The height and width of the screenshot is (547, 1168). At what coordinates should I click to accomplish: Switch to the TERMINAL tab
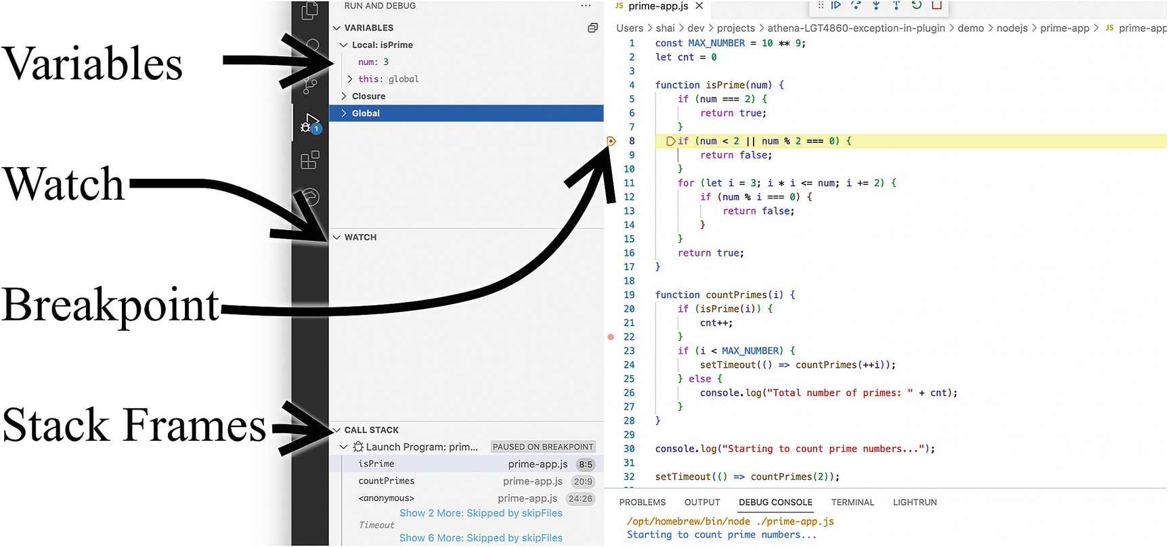pyautogui.click(x=852, y=502)
